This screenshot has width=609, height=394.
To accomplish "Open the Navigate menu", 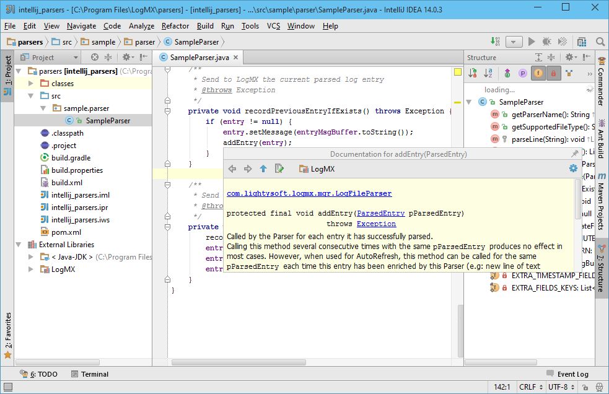I will point(81,25).
